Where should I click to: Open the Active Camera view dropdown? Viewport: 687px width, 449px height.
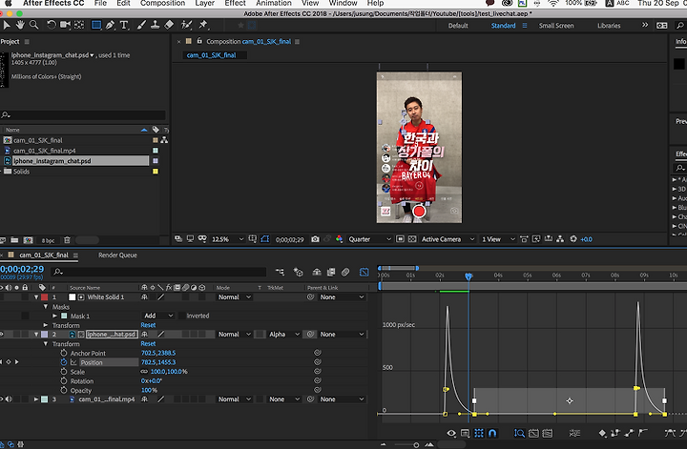pyautogui.click(x=448, y=239)
